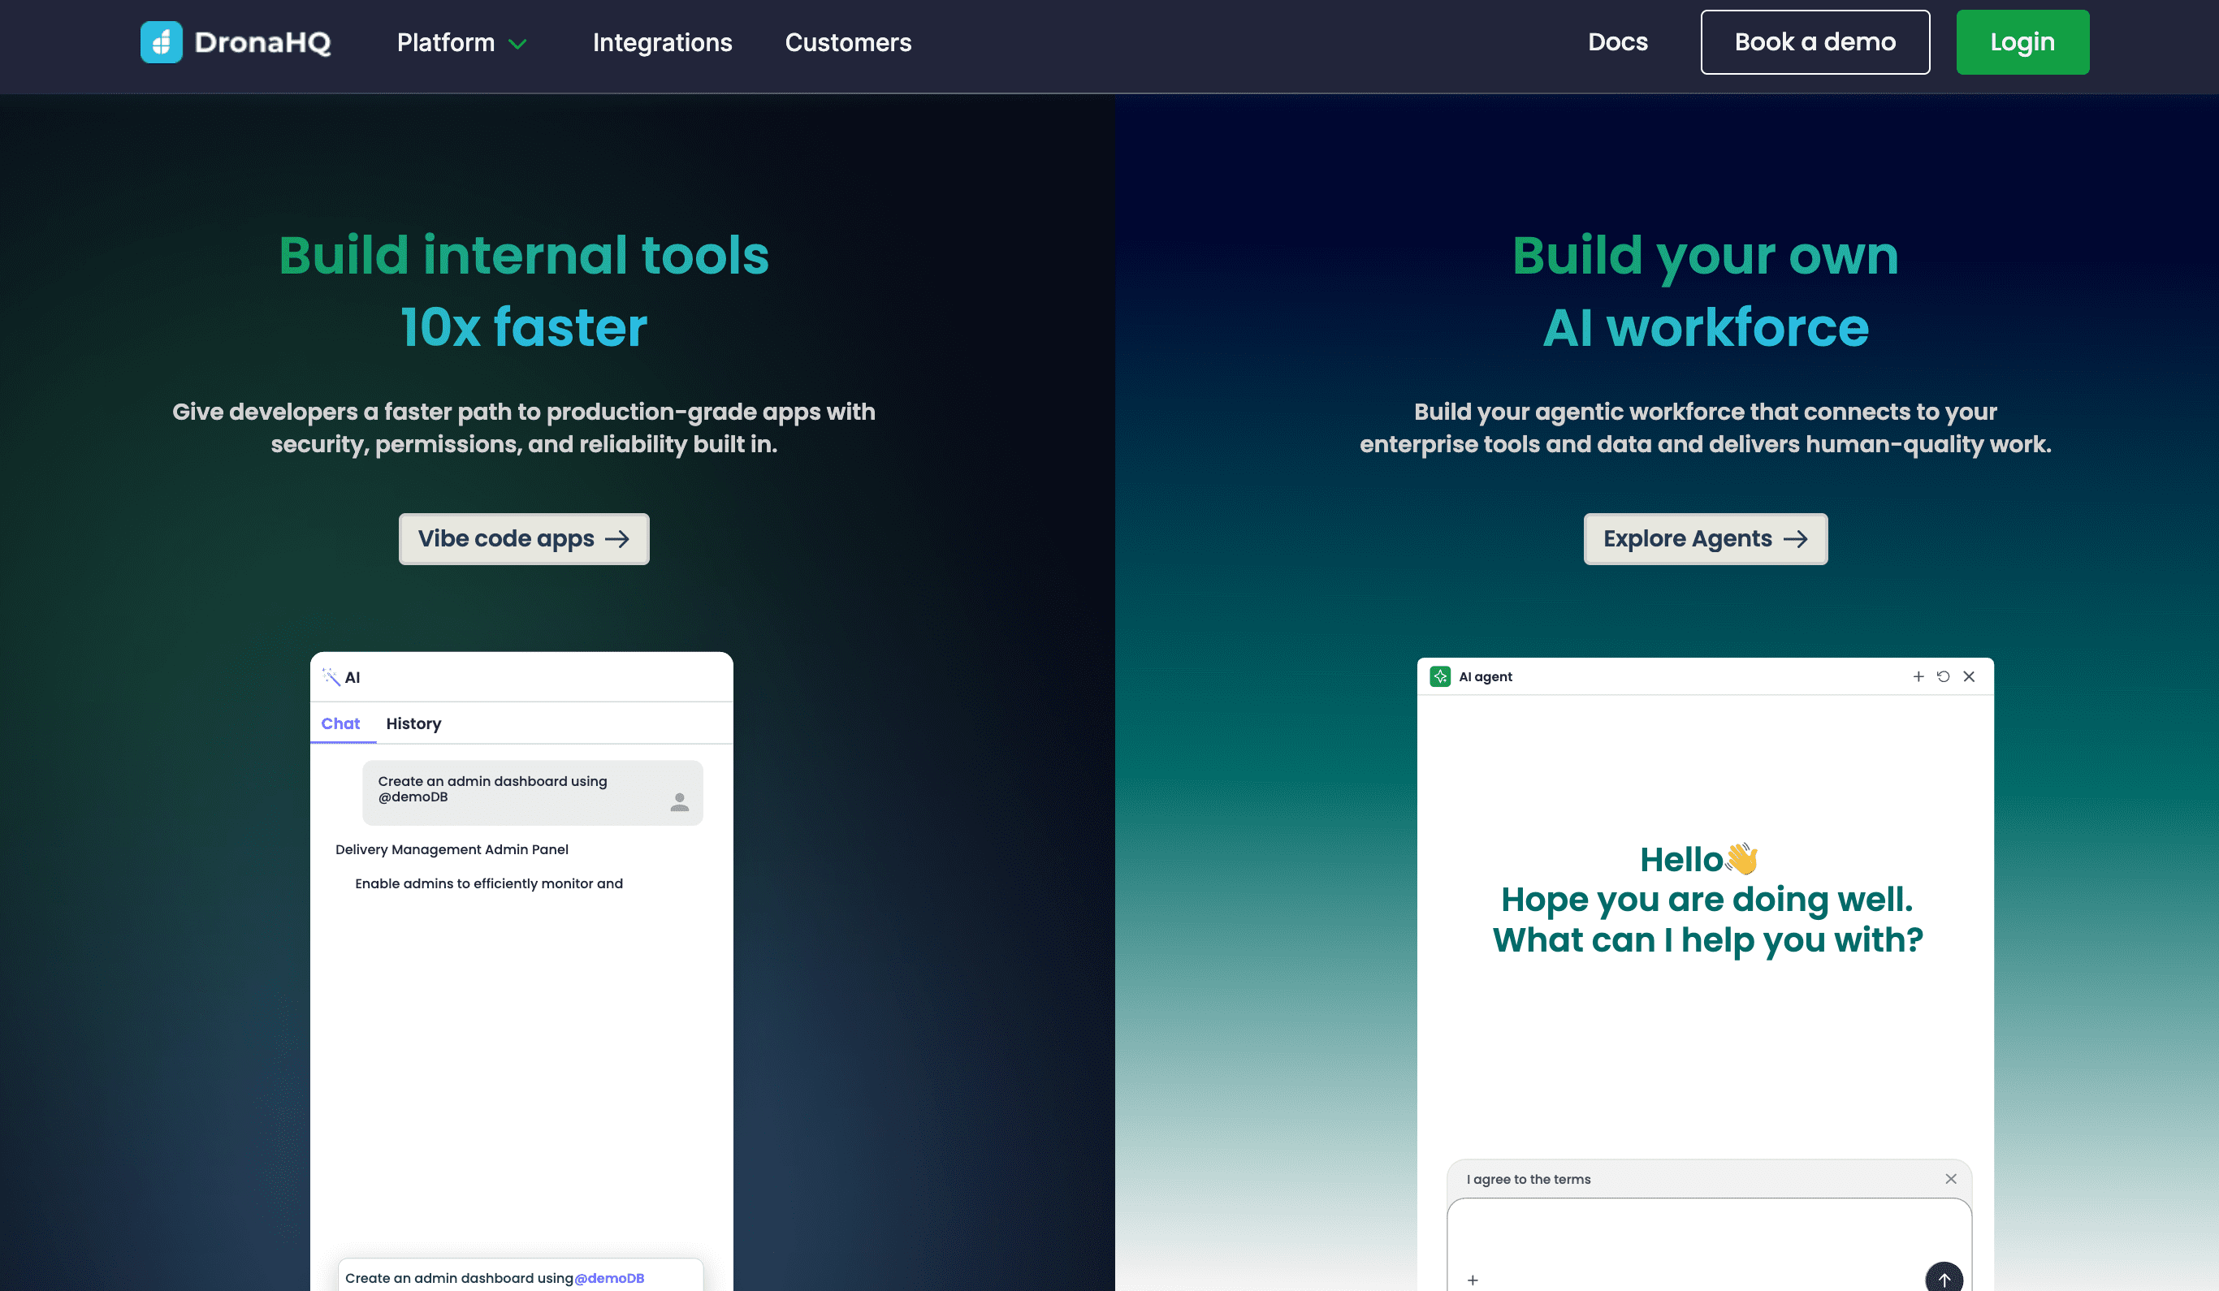Viewport: 2219px width, 1291px height.
Task: Close the AI agent panel
Action: (x=1969, y=676)
